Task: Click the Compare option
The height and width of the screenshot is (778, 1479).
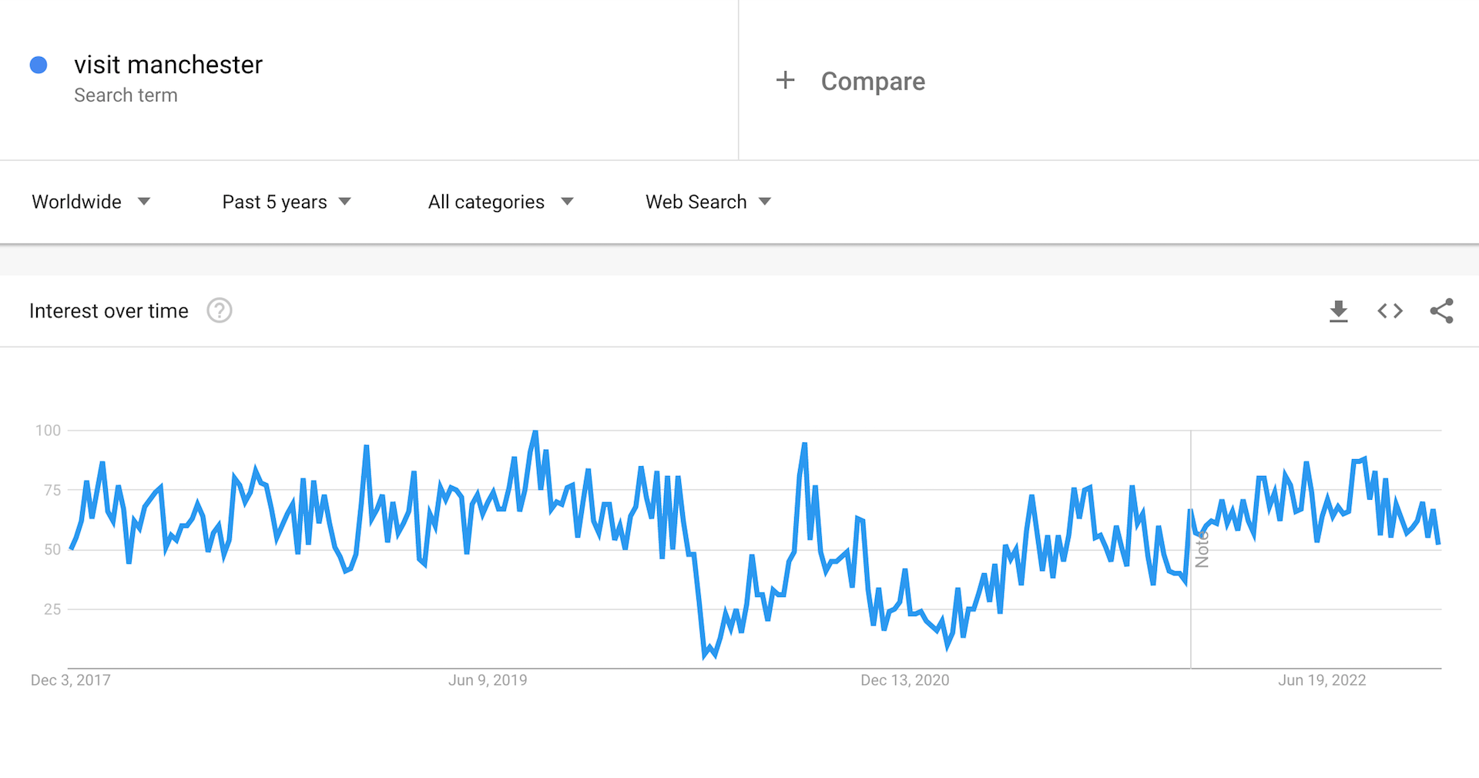Action: 873,80
